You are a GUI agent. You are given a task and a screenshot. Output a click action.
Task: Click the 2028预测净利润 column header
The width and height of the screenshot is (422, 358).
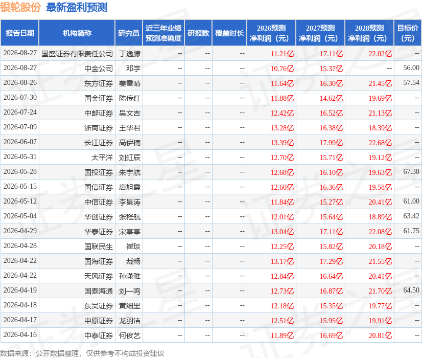click(x=369, y=33)
